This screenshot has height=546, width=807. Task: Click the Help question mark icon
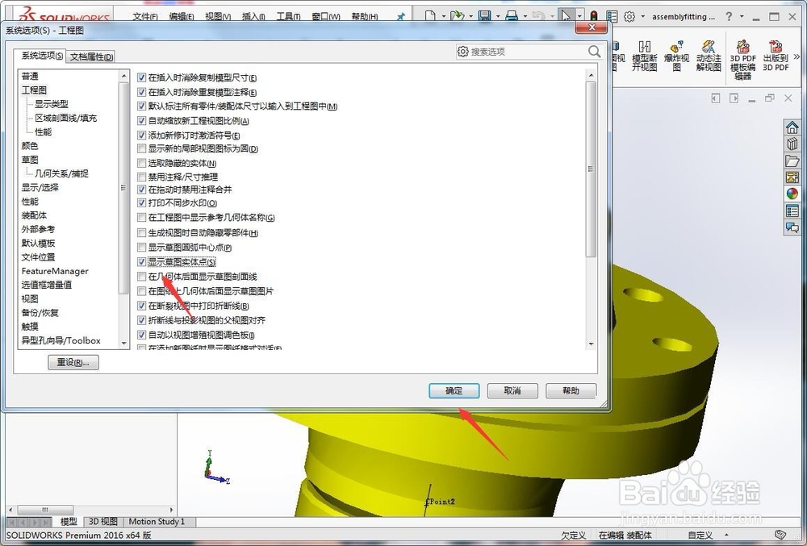[x=729, y=16]
